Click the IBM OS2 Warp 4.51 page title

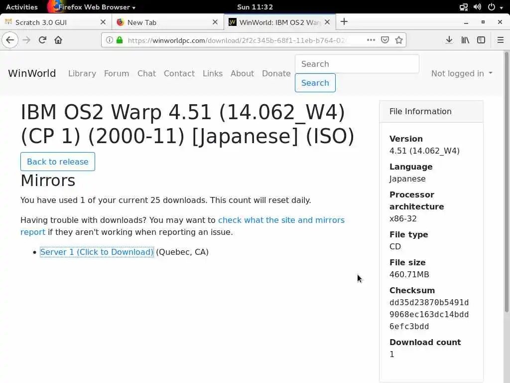click(187, 124)
